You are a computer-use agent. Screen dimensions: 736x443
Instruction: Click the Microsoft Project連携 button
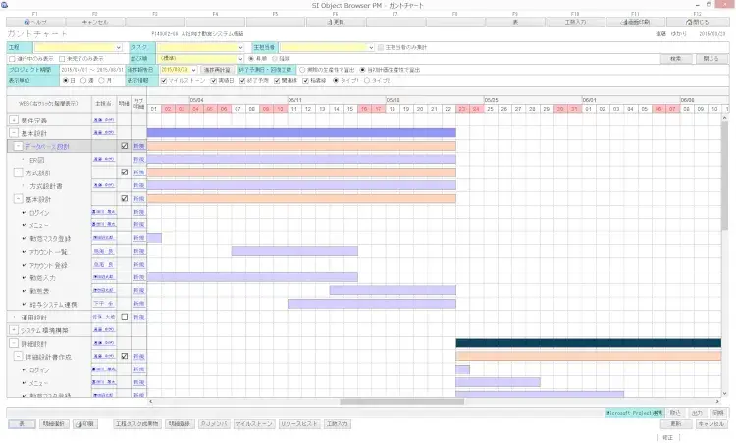[635, 413]
